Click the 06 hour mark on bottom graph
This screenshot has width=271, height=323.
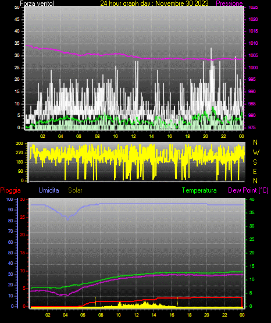[83, 315]
